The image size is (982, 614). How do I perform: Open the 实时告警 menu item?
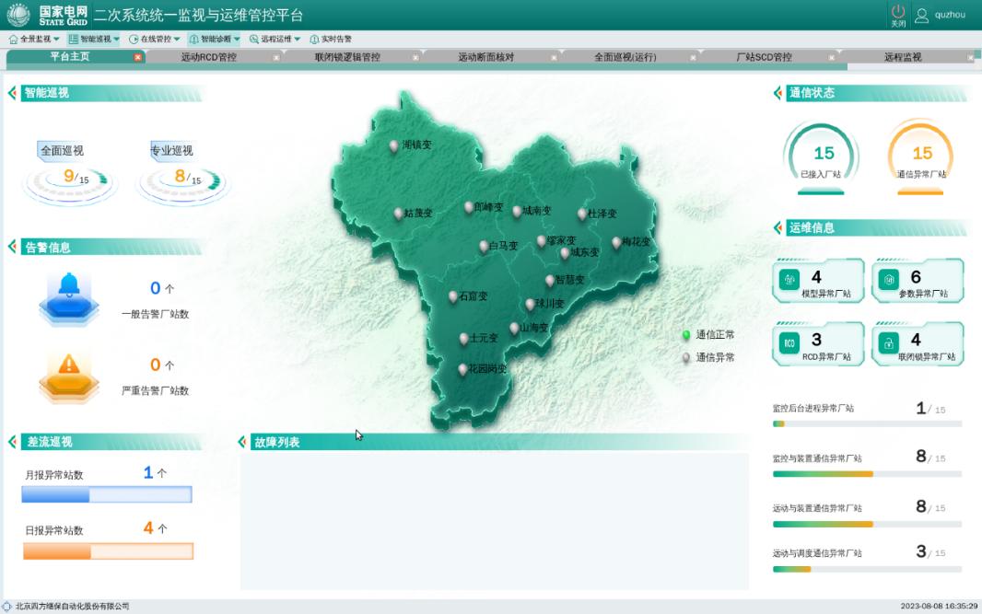[x=331, y=40]
